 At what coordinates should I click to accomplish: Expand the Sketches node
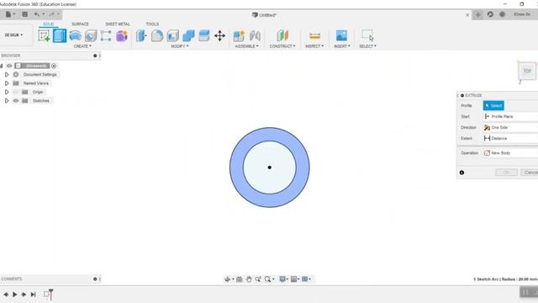7,101
